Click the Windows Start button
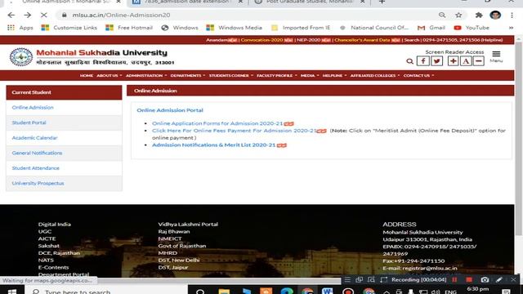523x294 pixels. (x=12, y=291)
